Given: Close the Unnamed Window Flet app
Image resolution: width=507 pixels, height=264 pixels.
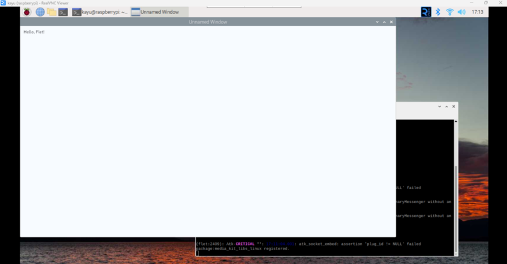Looking at the screenshot, I should (x=391, y=22).
